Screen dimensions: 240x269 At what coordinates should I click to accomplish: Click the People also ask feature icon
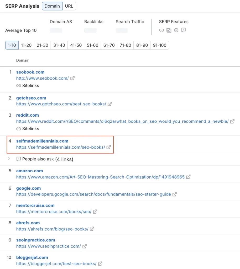[183, 30]
